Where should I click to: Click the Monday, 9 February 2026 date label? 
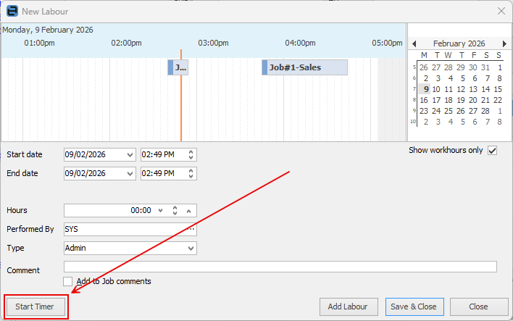coord(48,30)
